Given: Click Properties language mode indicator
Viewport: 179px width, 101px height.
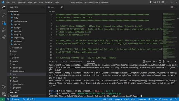Looking at the screenshot, I should [x=142, y=99].
